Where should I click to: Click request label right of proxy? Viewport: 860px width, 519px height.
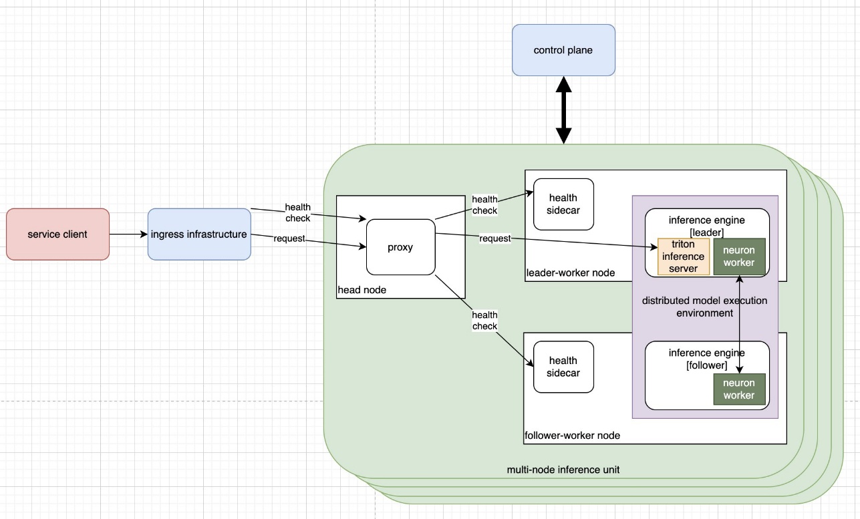coord(494,238)
